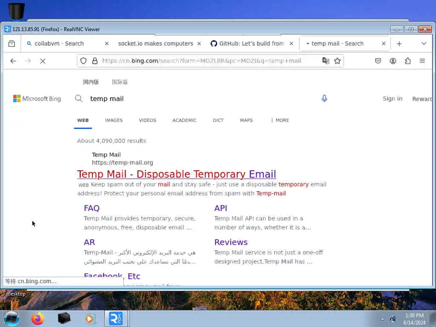The image size is (436, 327).
Task: Click the temp mail search box
Action: 195,99
